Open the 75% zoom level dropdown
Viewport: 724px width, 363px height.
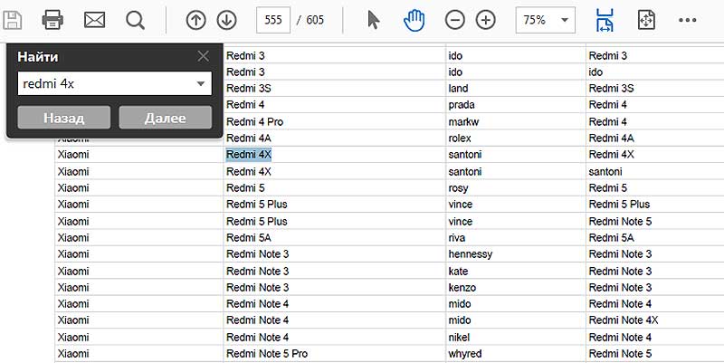pyautogui.click(x=546, y=20)
